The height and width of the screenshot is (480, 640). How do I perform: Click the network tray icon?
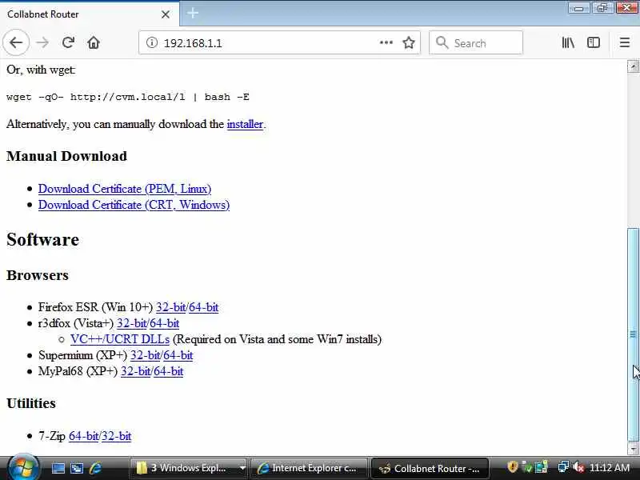pyautogui.click(x=563, y=467)
